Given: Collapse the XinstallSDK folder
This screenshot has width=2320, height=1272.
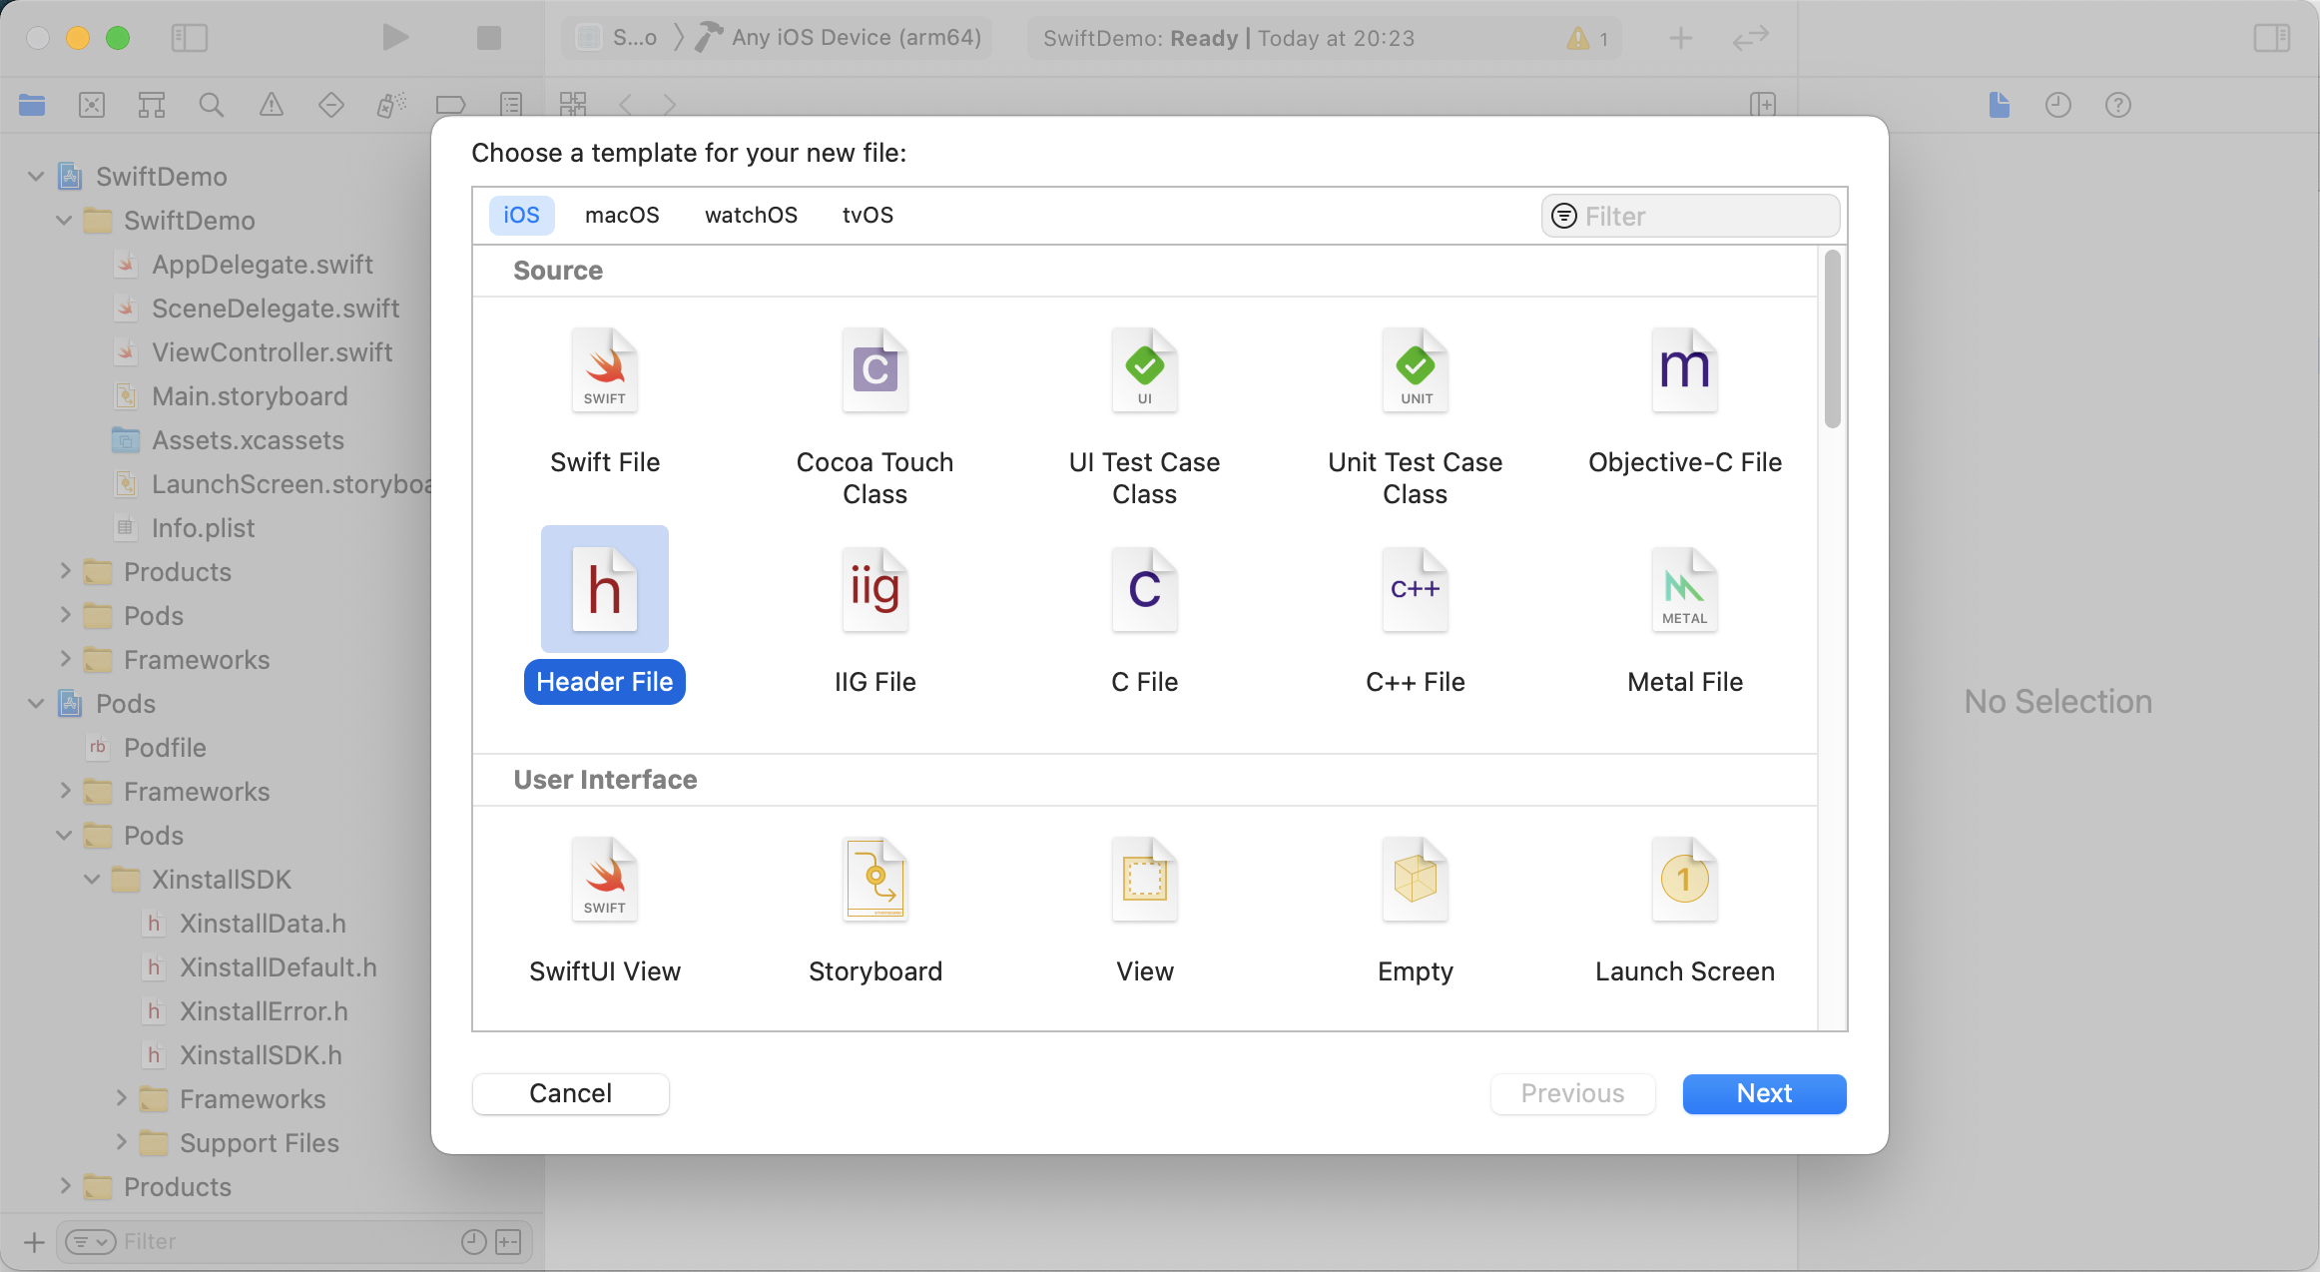Looking at the screenshot, I should click(x=92, y=880).
